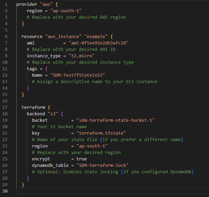Click the "ap-south-1" value on line 23
Viewport: 209px width, 197px height.
(92, 146)
